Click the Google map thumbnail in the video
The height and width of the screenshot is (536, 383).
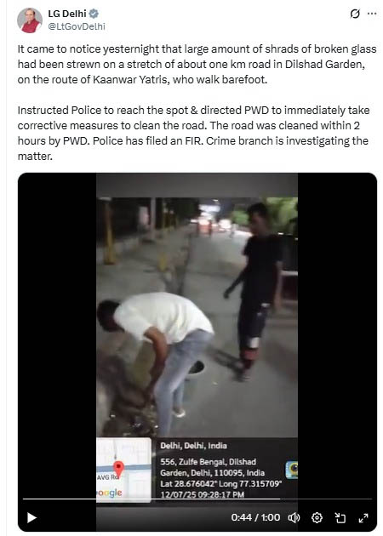pos(123,470)
